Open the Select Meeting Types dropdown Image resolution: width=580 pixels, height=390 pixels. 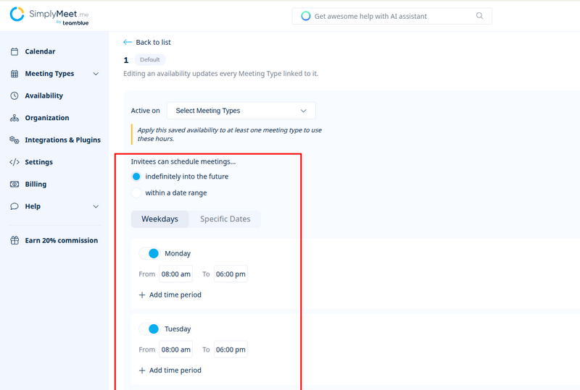[241, 111]
